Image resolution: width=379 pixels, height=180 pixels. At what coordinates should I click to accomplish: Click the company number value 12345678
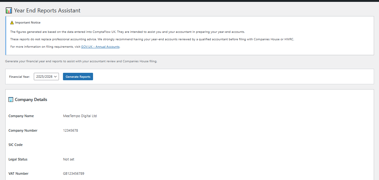click(x=70, y=130)
